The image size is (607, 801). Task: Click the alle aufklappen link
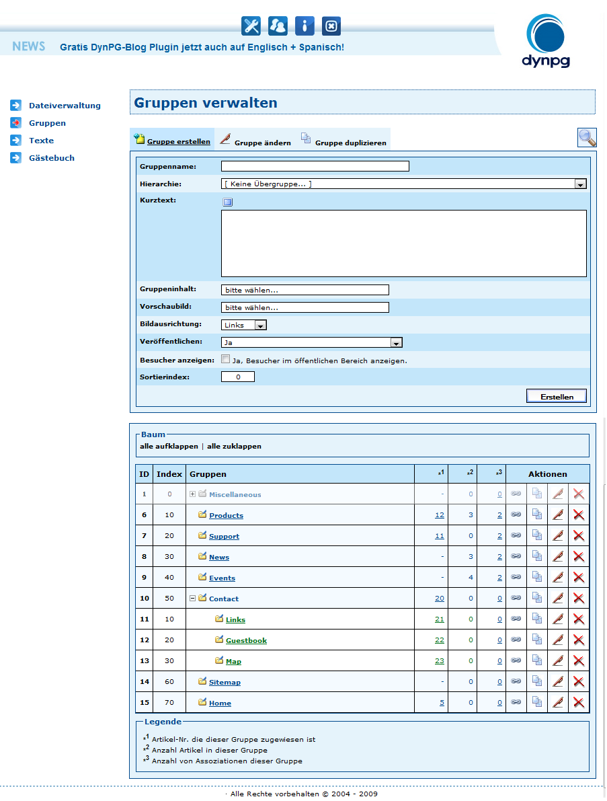tap(169, 447)
